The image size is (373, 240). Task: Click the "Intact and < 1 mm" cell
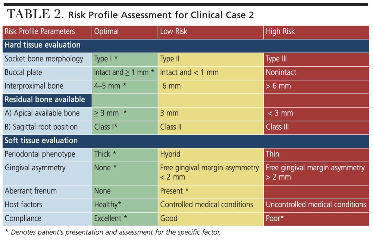click(189, 72)
